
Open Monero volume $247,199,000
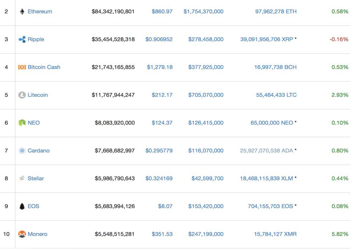(x=206, y=234)
